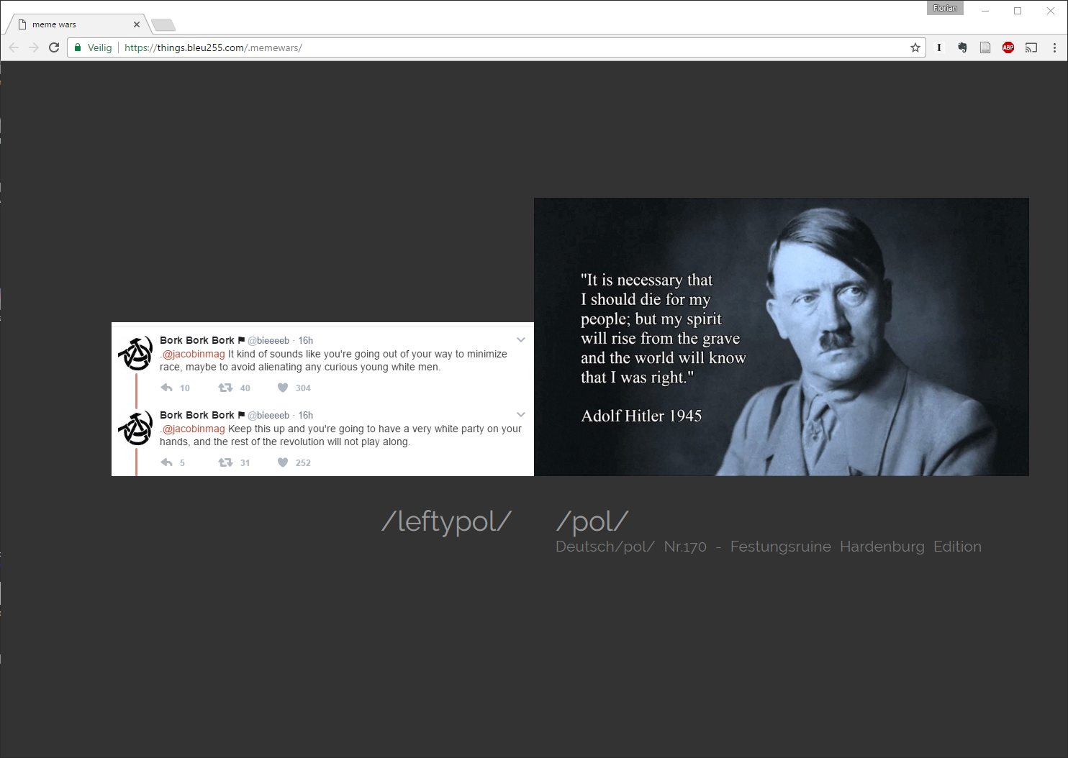
Task: Expand the first tweet's chevron menu
Action: 521,339
